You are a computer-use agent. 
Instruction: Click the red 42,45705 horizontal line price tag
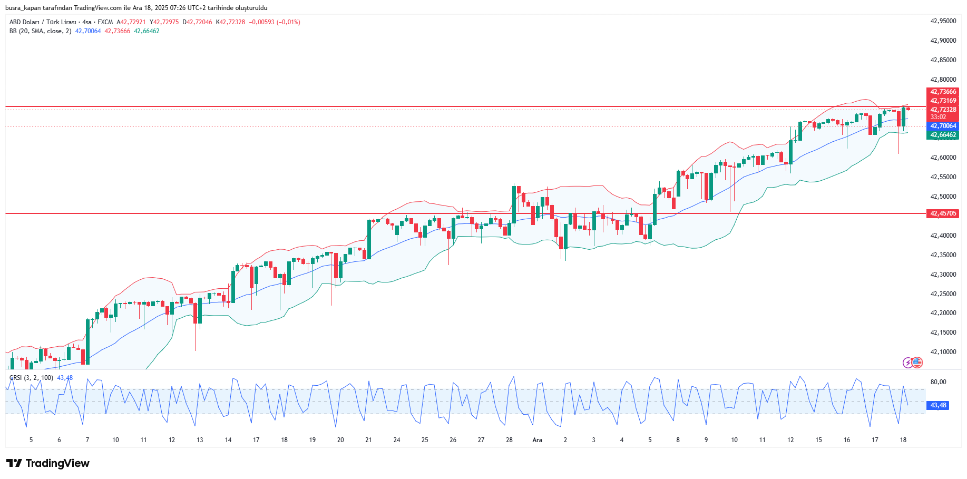tap(943, 213)
